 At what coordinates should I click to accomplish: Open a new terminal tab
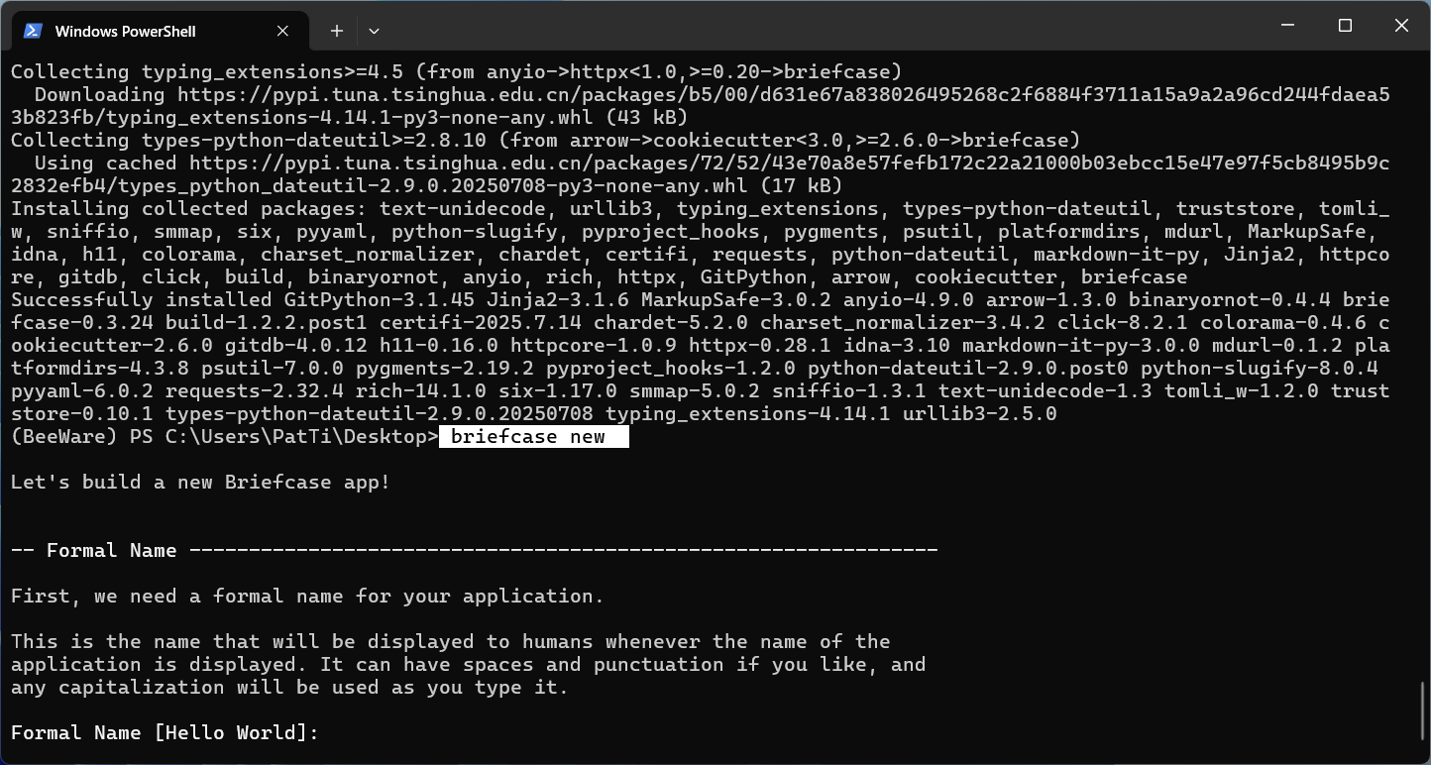(337, 31)
